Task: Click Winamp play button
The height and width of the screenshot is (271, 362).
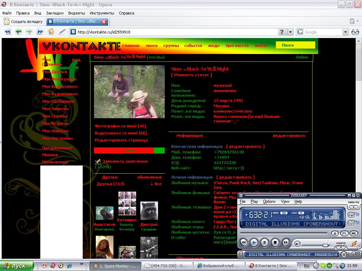Action: 254,242
